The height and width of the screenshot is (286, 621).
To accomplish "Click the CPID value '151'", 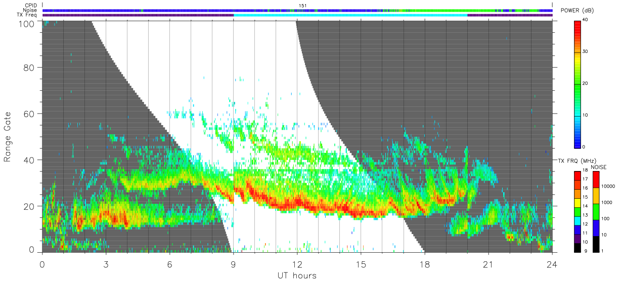I will [303, 6].
